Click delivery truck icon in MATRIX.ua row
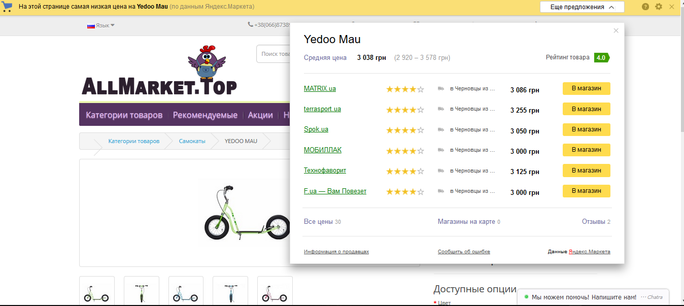The image size is (684, 306). (441, 88)
